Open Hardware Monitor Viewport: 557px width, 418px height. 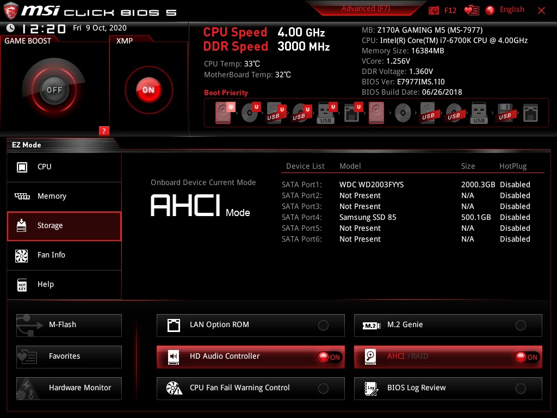69,389
